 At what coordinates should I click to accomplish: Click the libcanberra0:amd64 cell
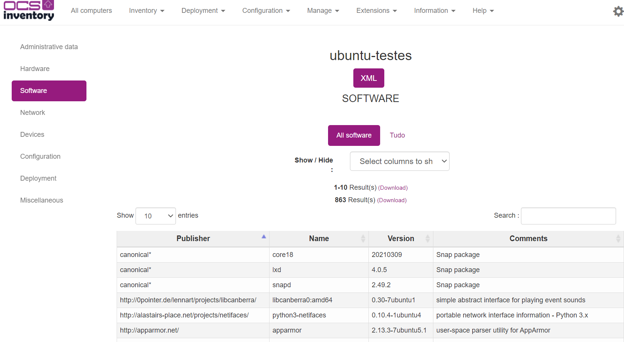(319, 300)
